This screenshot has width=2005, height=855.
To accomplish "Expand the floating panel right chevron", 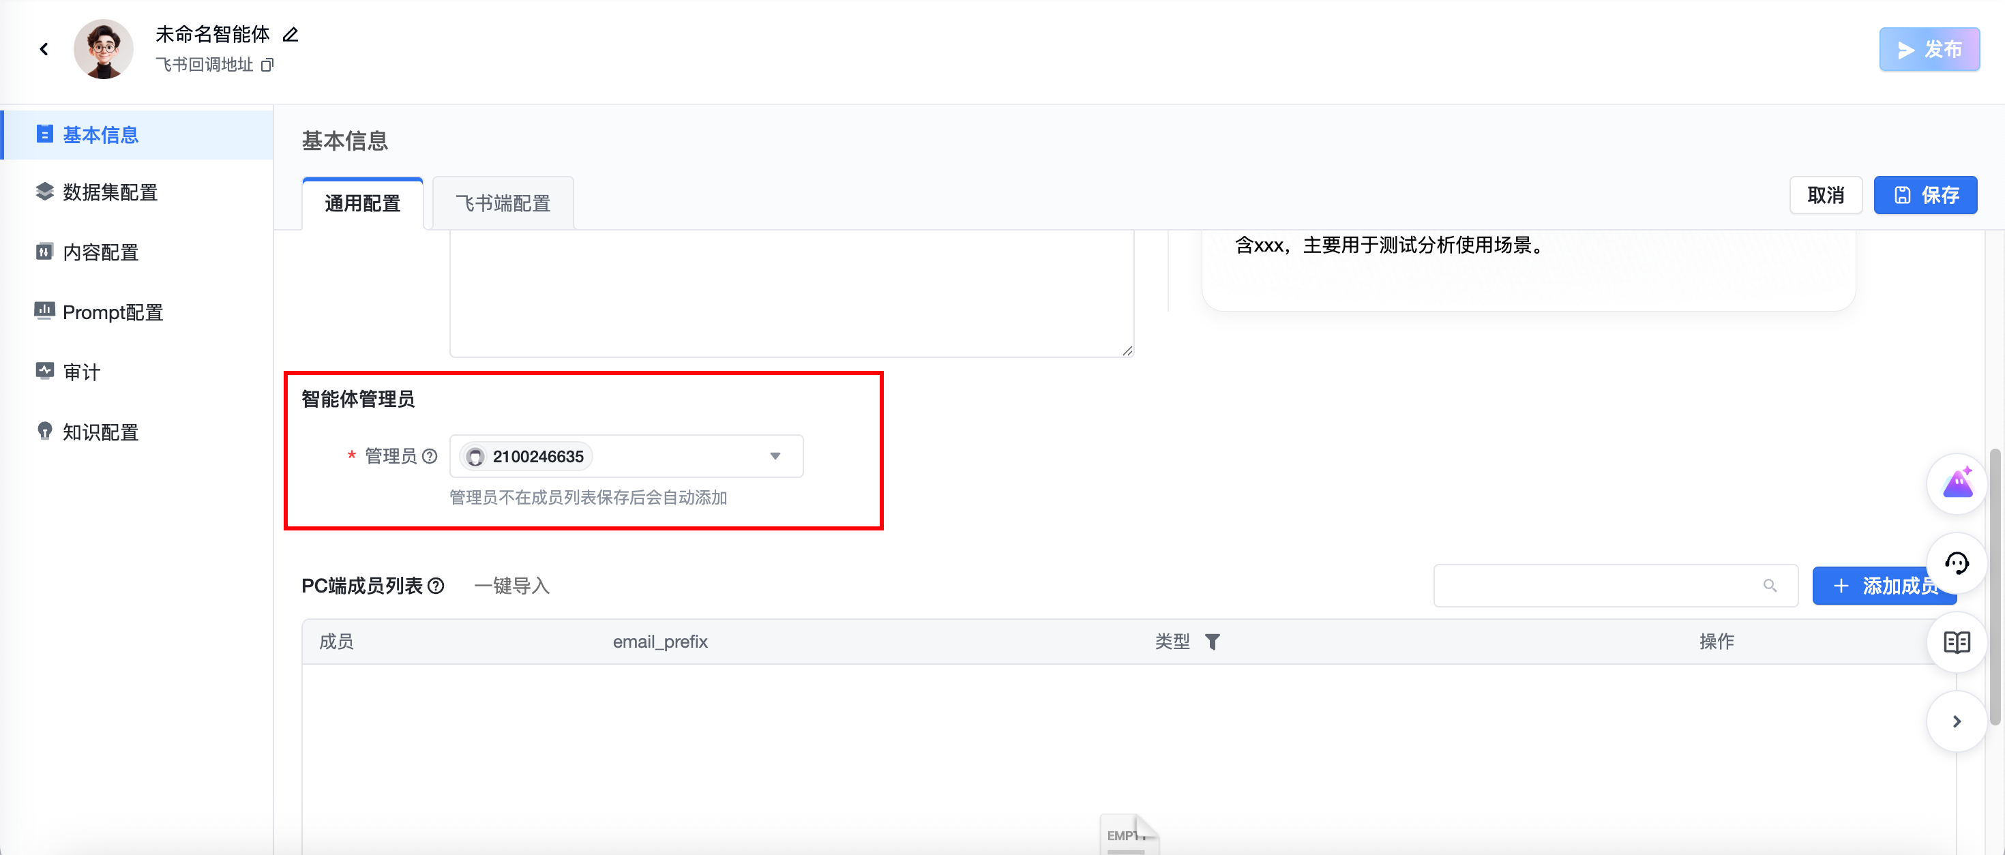I will tap(1957, 722).
